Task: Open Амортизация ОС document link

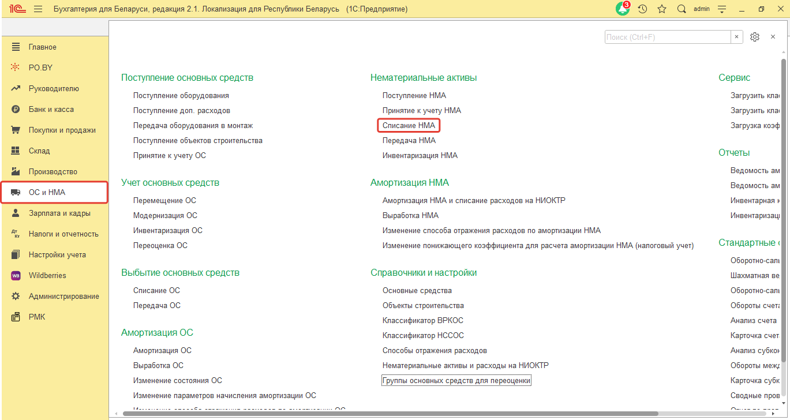Action: 162,350
